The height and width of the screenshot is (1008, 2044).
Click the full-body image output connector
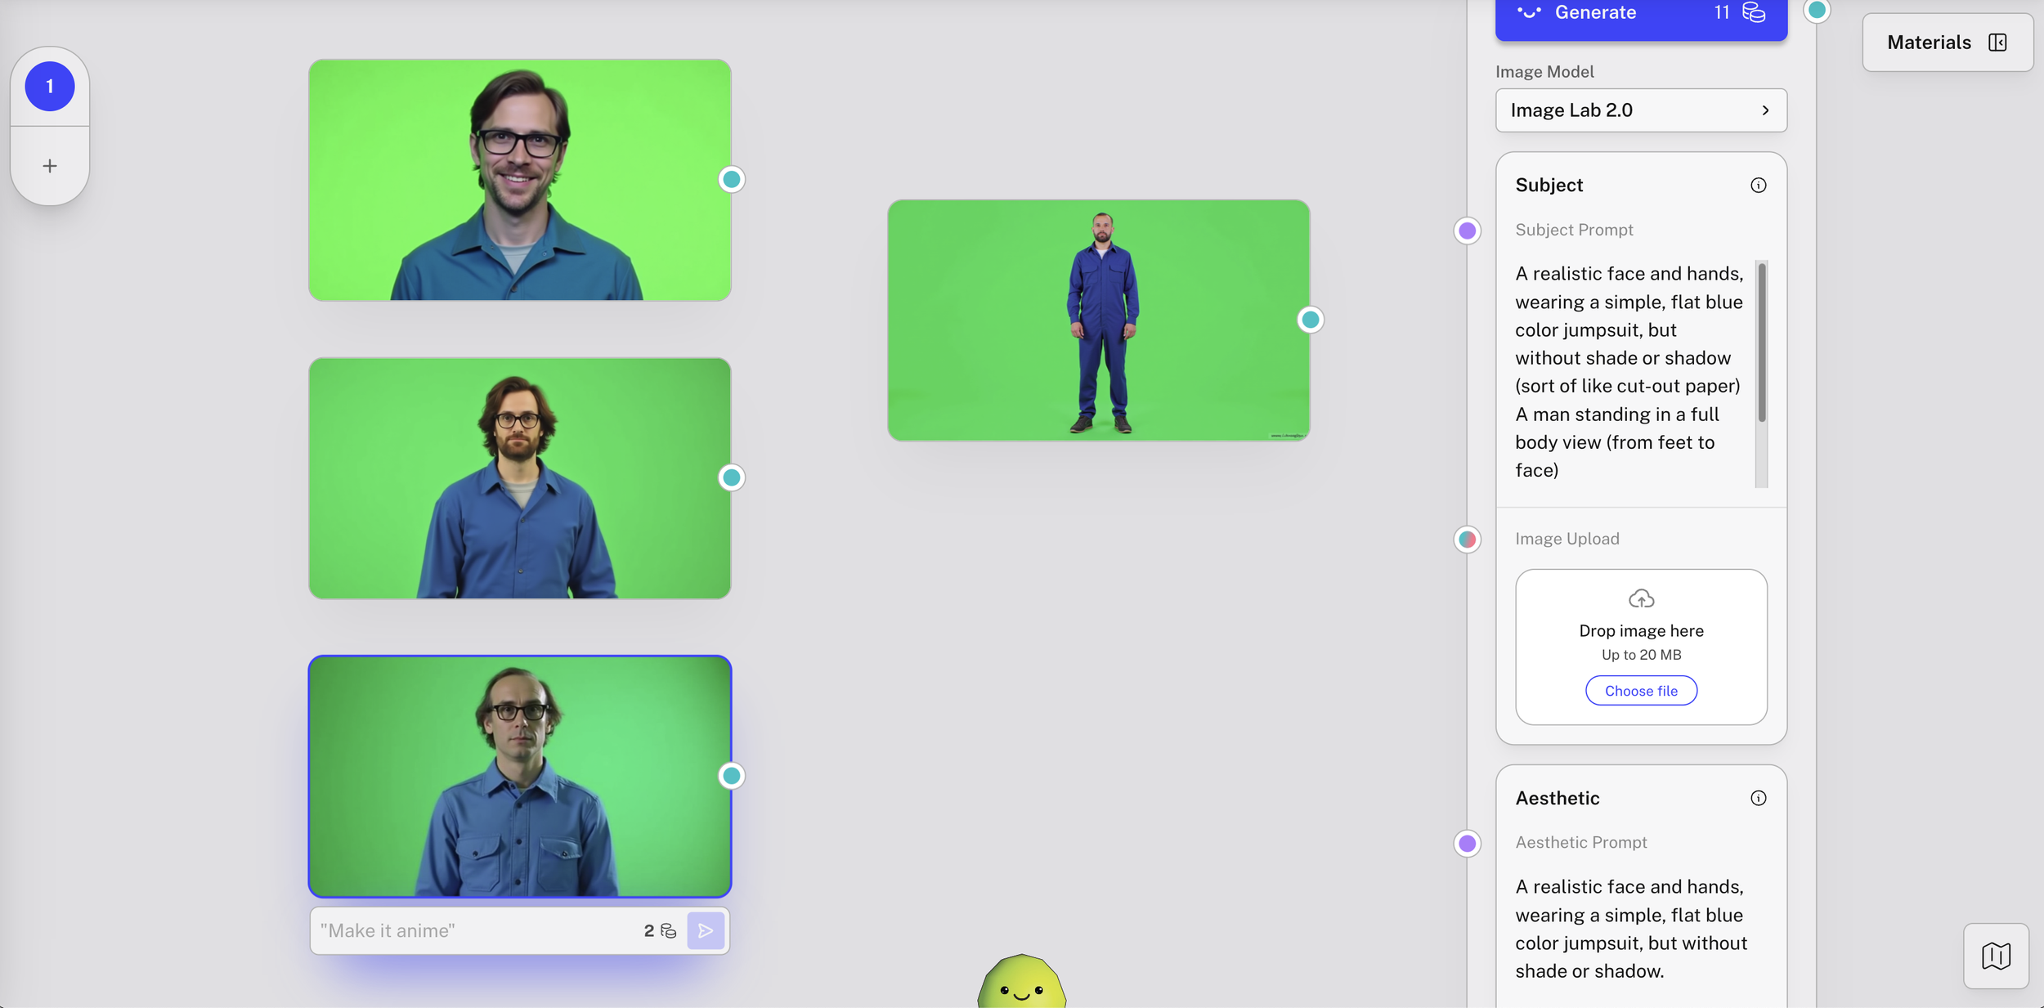pyautogui.click(x=1310, y=320)
